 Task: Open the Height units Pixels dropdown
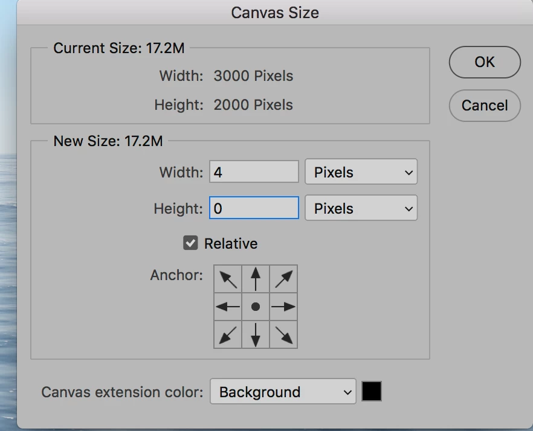(361, 209)
